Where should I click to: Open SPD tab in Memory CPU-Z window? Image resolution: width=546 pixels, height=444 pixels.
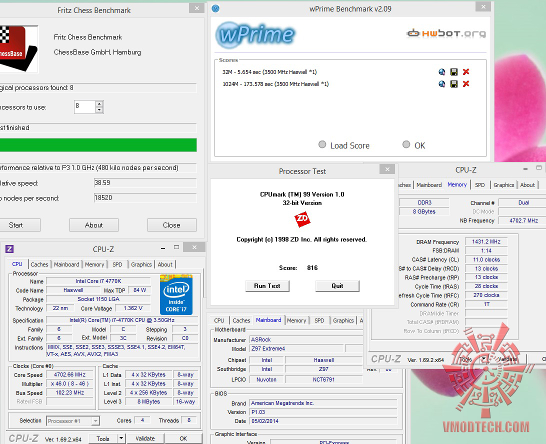tap(480, 185)
